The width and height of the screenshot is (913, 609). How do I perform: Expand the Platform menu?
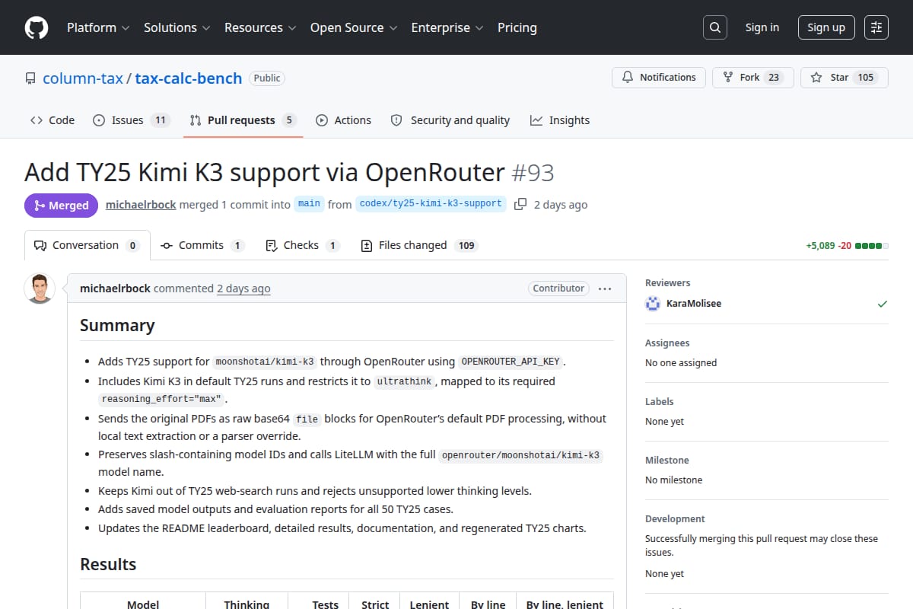point(97,27)
